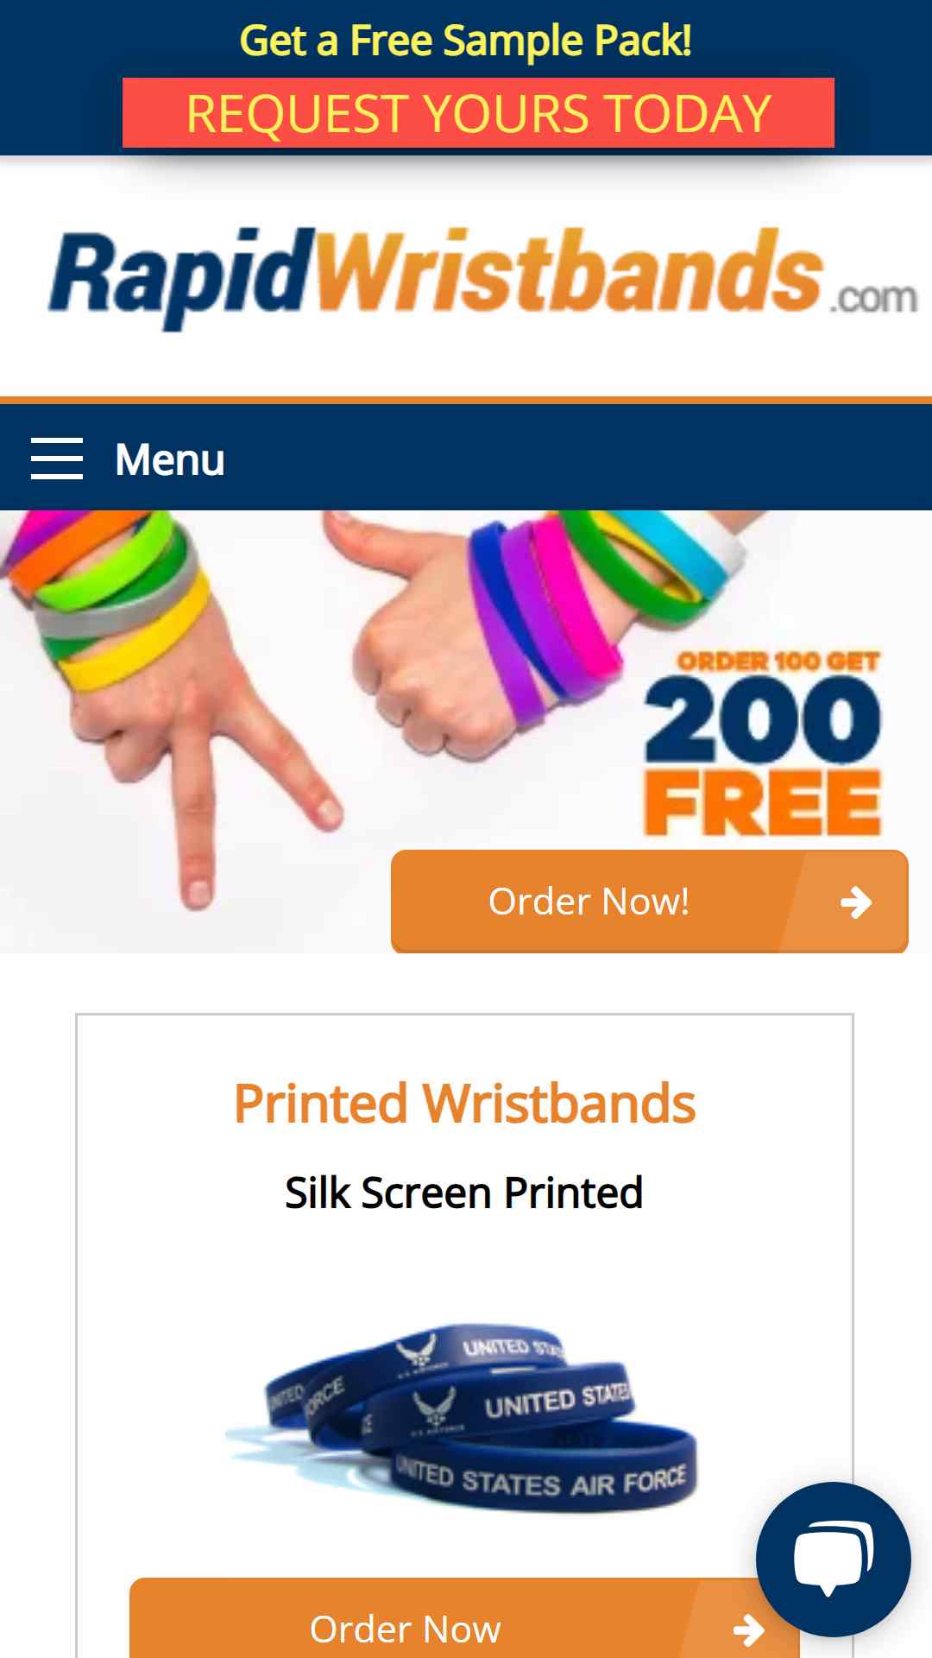The width and height of the screenshot is (932, 1658).
Task: Click the RapidWristbands.com logo
Action: click(482, 278)
